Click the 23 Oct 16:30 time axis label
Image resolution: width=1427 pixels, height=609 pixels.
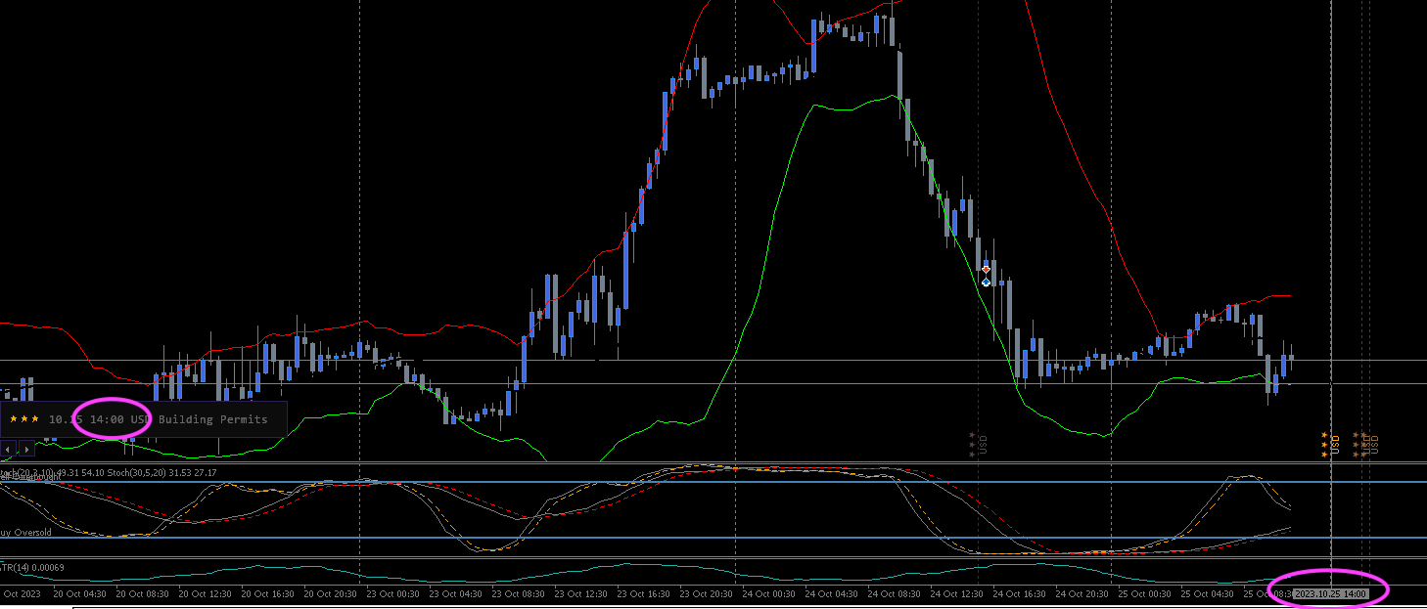pos(644,593)
